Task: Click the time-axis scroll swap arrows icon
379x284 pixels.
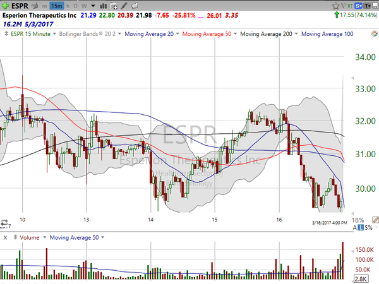Action: (4, 222)
